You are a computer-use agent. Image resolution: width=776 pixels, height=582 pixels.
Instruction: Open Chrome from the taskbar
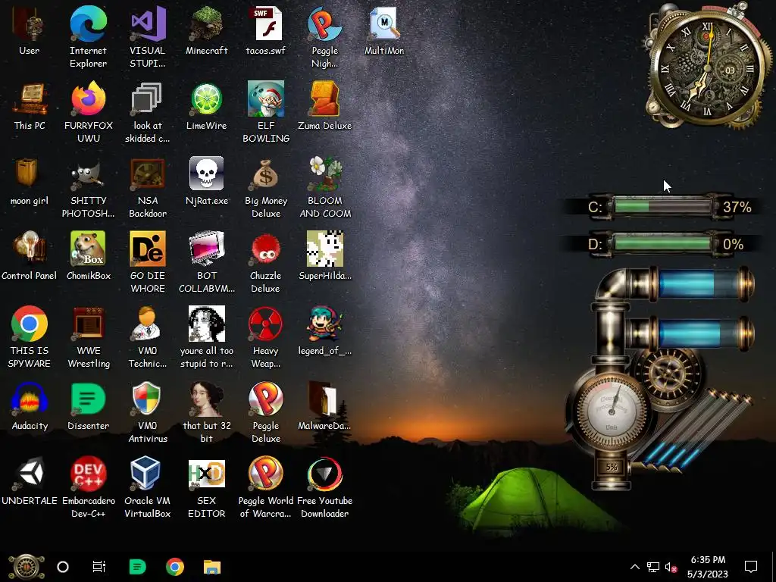tap(175, 567)
